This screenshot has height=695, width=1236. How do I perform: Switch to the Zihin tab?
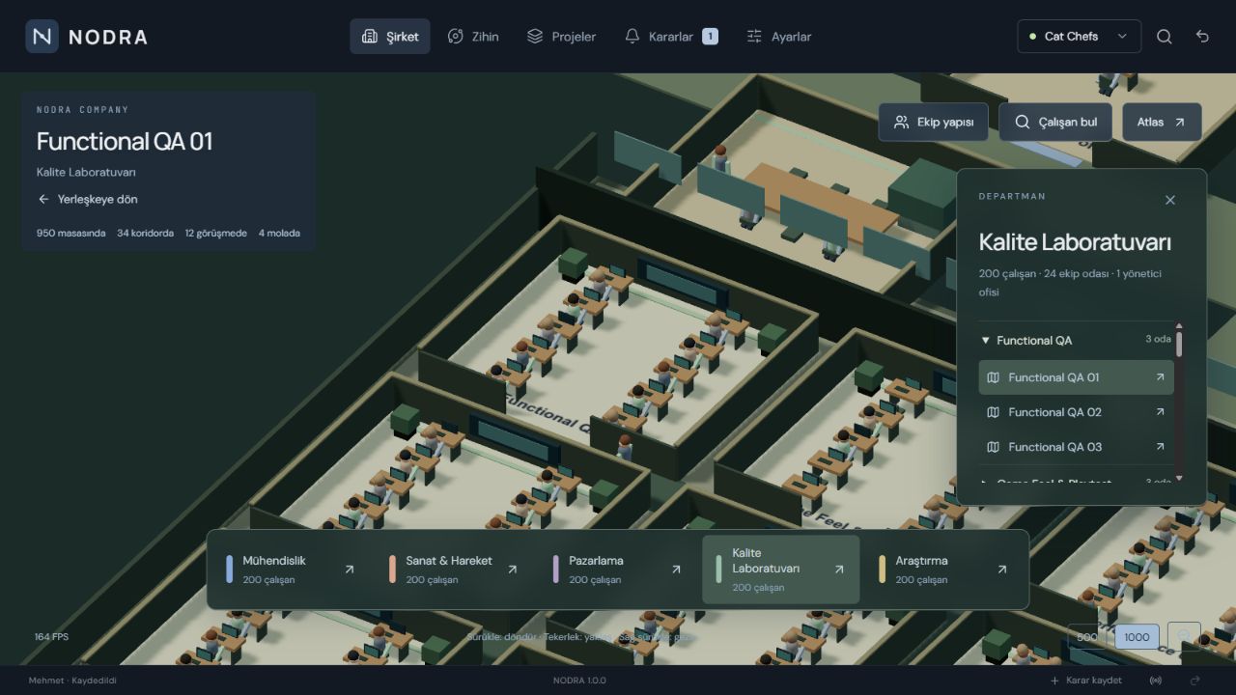tap(473, 37)
